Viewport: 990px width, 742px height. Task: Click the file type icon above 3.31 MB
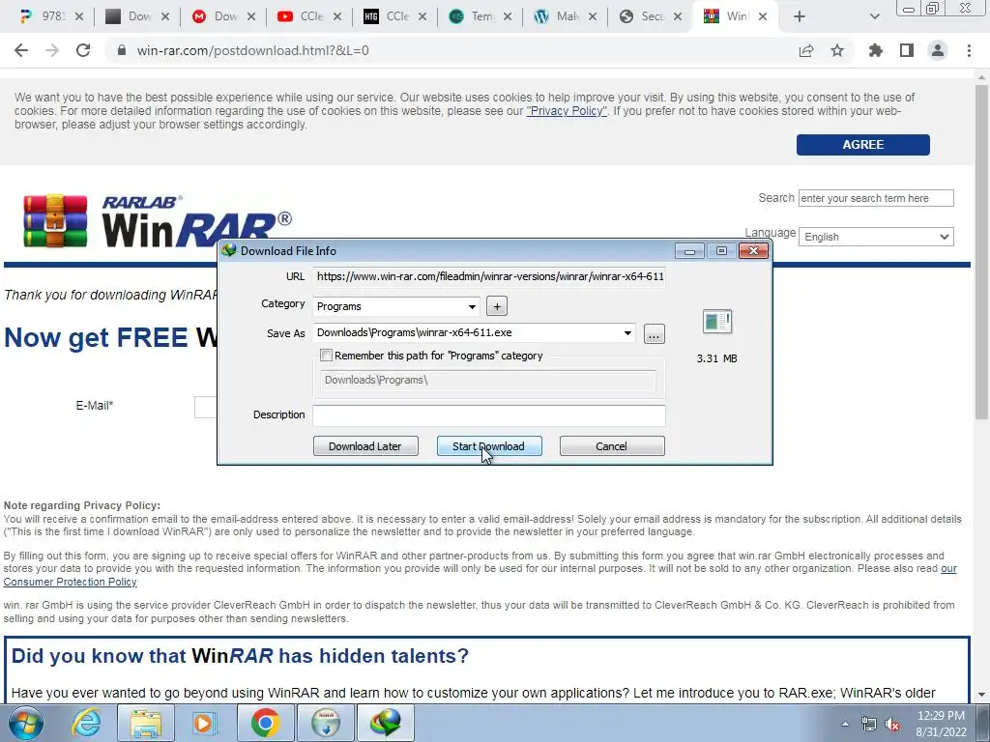pyautogui.click(x=717, y=322)
